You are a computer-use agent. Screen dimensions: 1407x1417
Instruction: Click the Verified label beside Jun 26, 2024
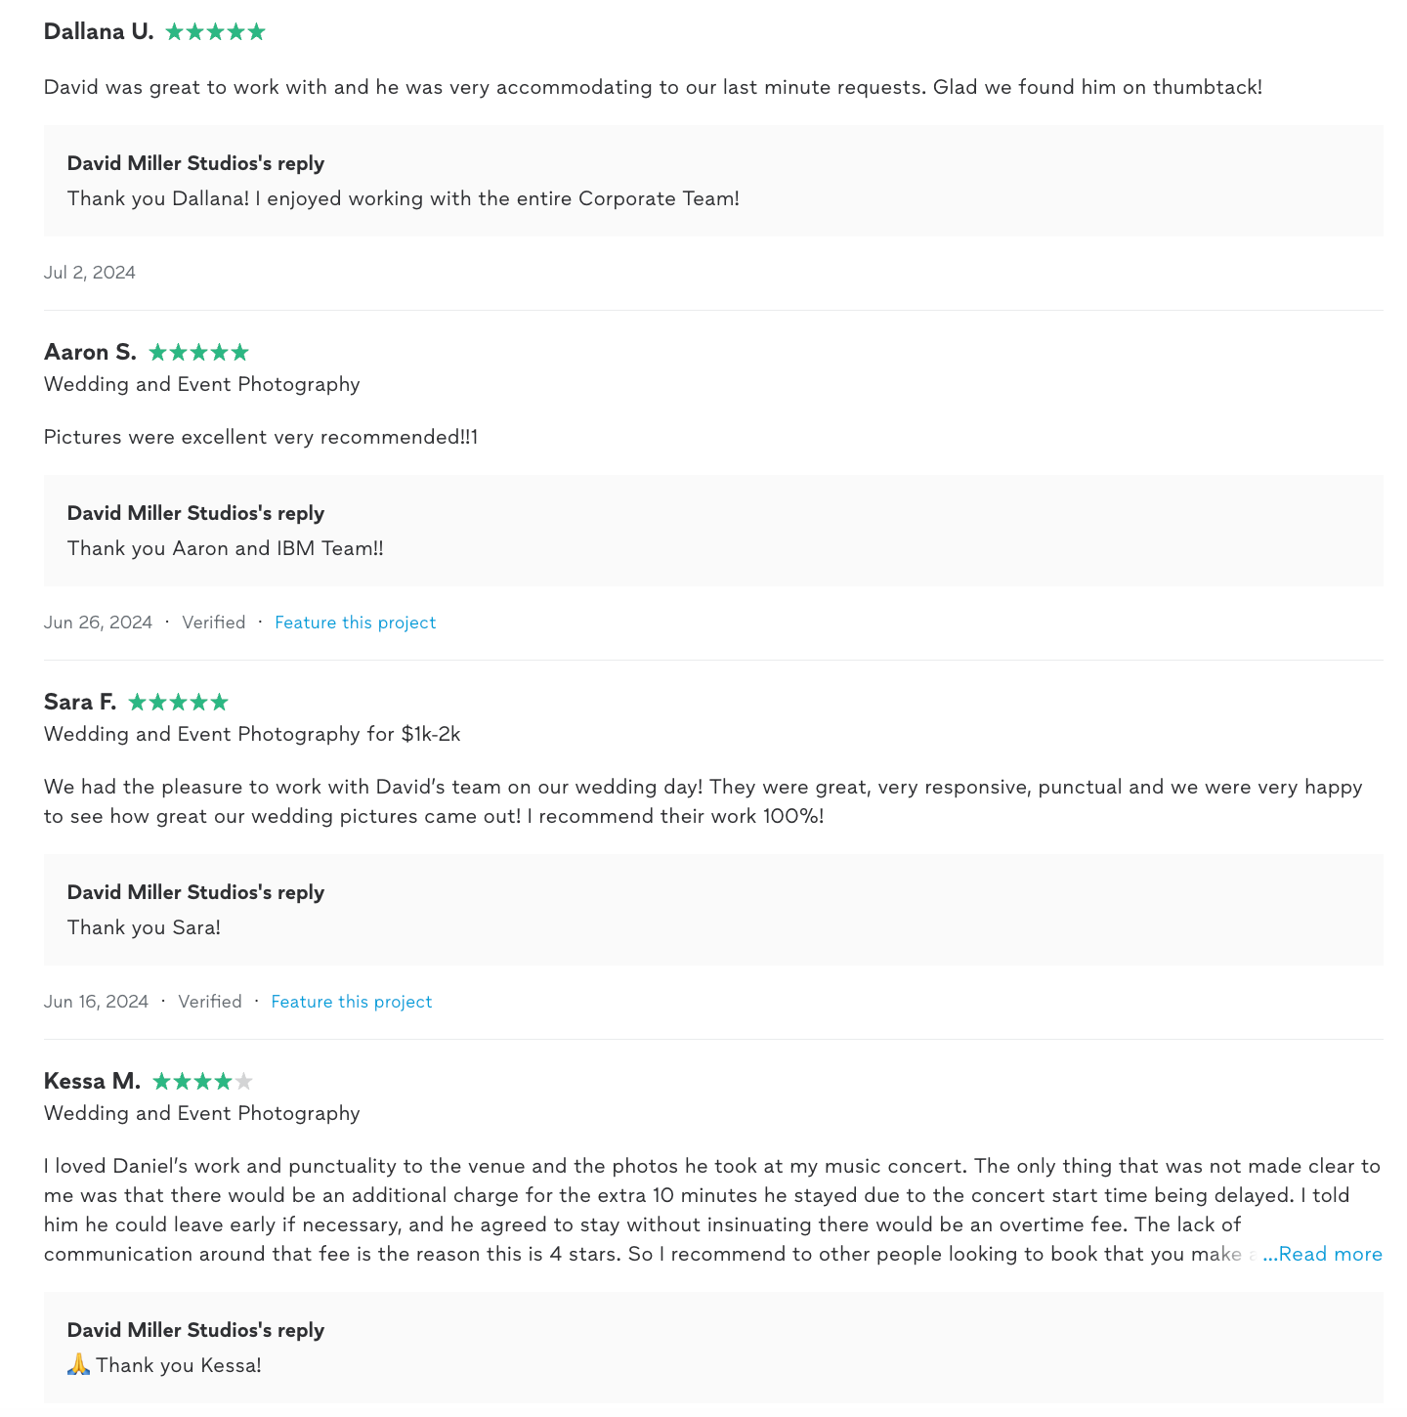[x=213, y=623]
